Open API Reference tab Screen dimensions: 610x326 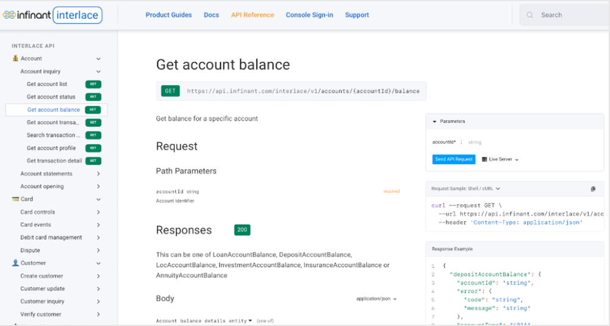coord(253,15)
